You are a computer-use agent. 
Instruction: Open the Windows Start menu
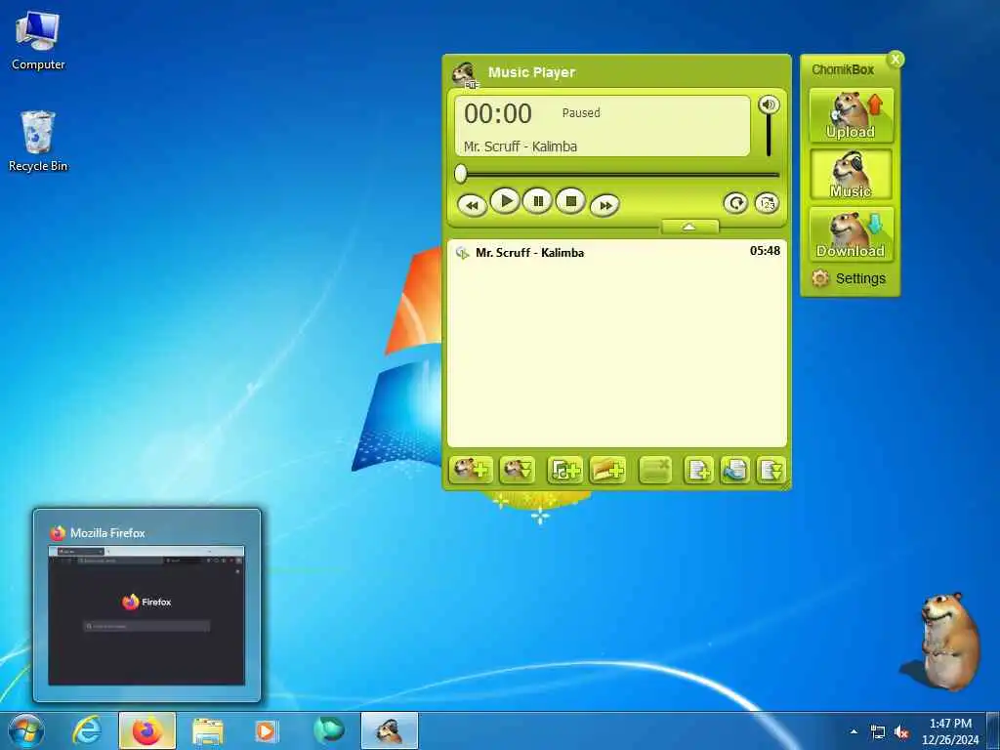[26, 730]
